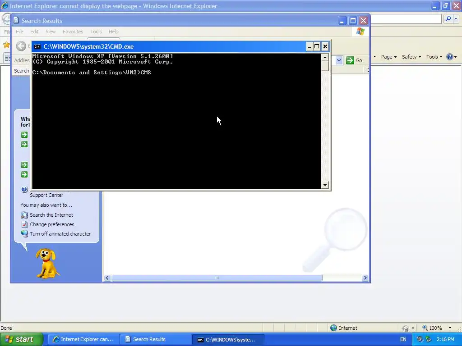The width and height of the screenshot is (462, 346).
Task: Open Safety dropdown in Internet Explorer
Action: pyautogui.click(x=411, y=57)
